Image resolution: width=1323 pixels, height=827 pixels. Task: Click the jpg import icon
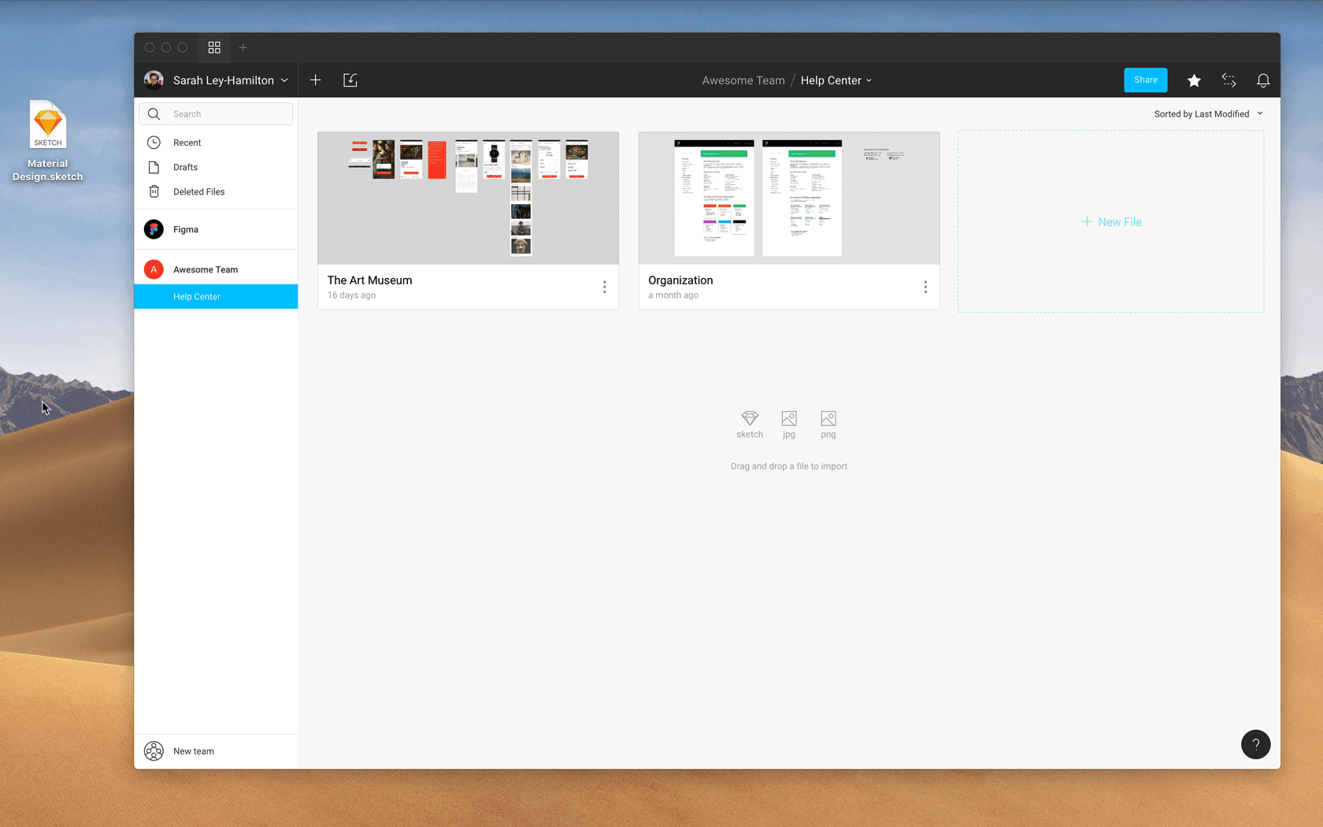789,418
